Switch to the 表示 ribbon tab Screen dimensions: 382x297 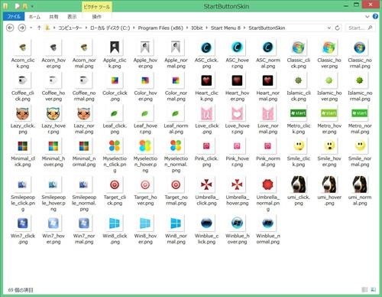pyautogui.click(x=72, y=17)
